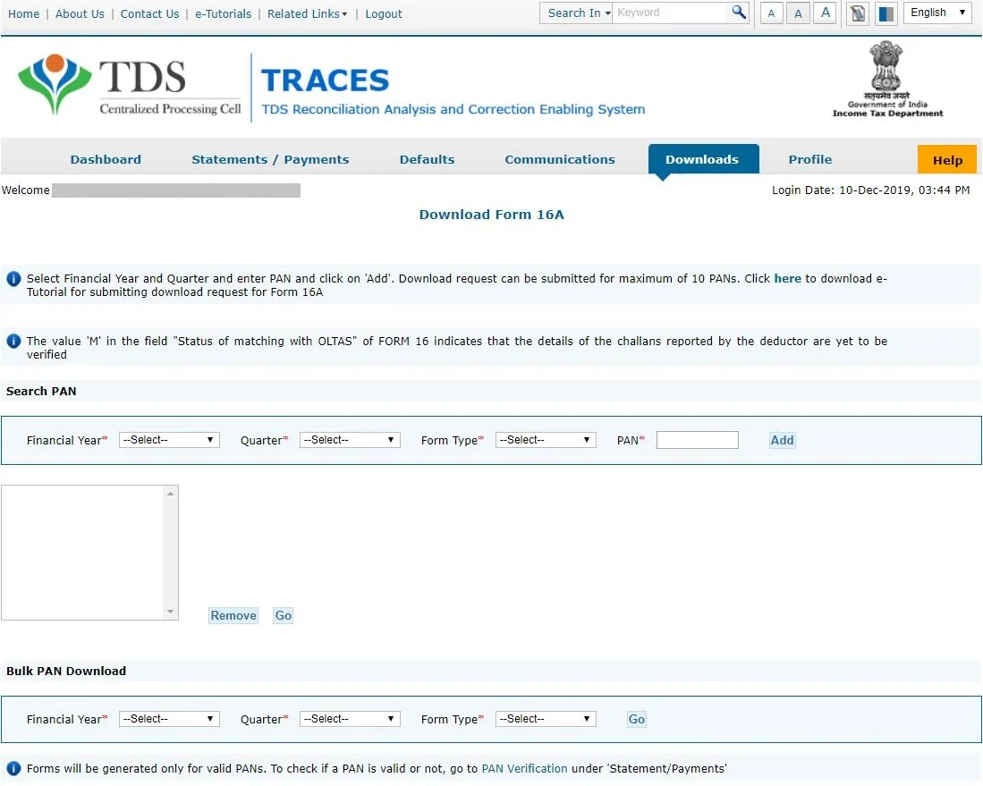This screenshot has height=786, width=983.
Task: Click the Logout link
Action: (383, 13)
